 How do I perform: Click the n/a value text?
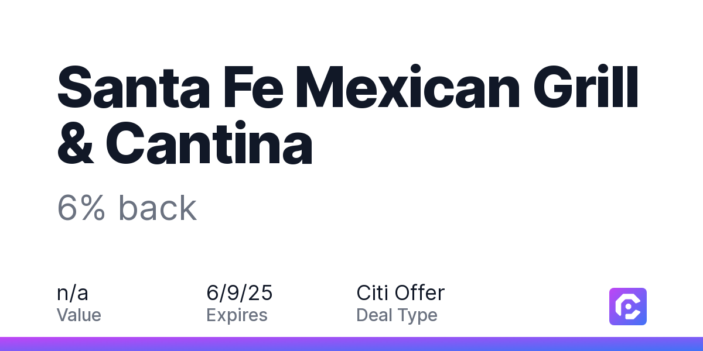tap(73, 292)
